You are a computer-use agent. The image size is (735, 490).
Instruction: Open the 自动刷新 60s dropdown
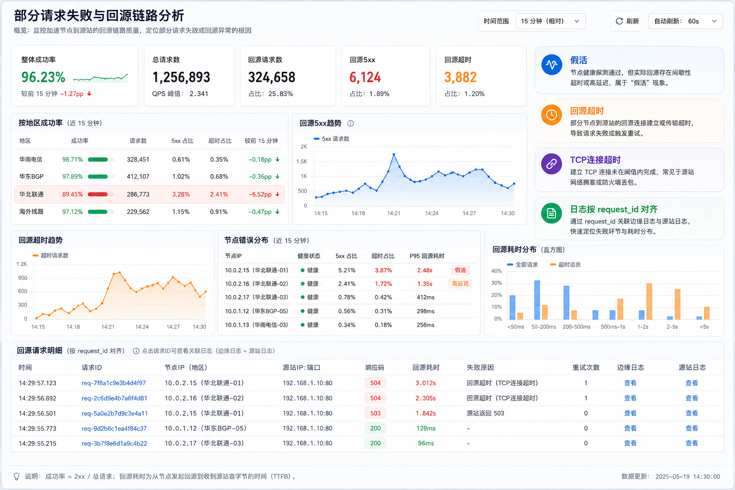click(x=685, y=21)
